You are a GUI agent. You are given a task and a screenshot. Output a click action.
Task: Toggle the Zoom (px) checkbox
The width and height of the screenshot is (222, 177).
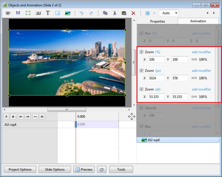pos(142,71)
